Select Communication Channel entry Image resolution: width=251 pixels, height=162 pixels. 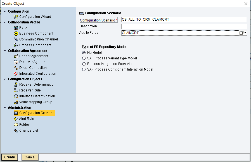click(x=38, y=39)
